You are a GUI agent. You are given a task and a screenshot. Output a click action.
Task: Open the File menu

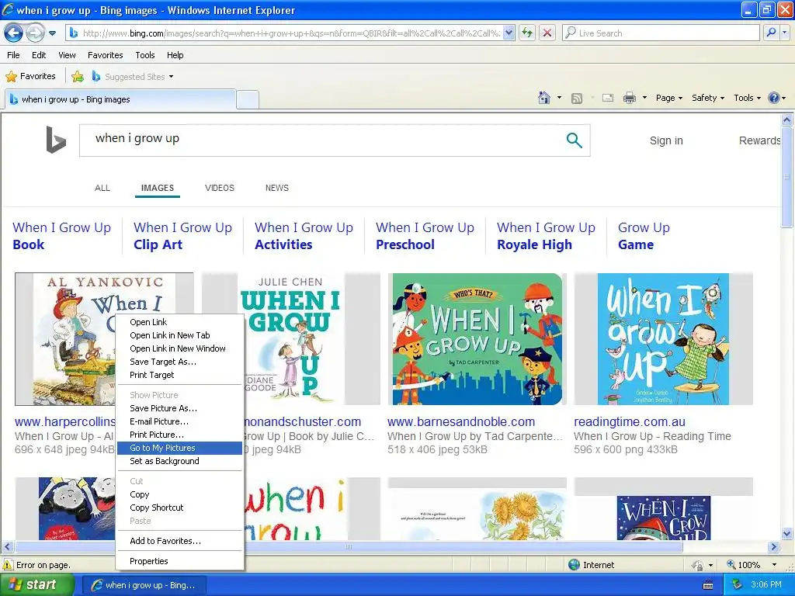[14, 55]
